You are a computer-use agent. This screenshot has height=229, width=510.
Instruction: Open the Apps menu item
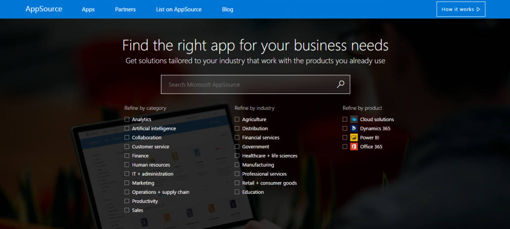tap(88, 9)
